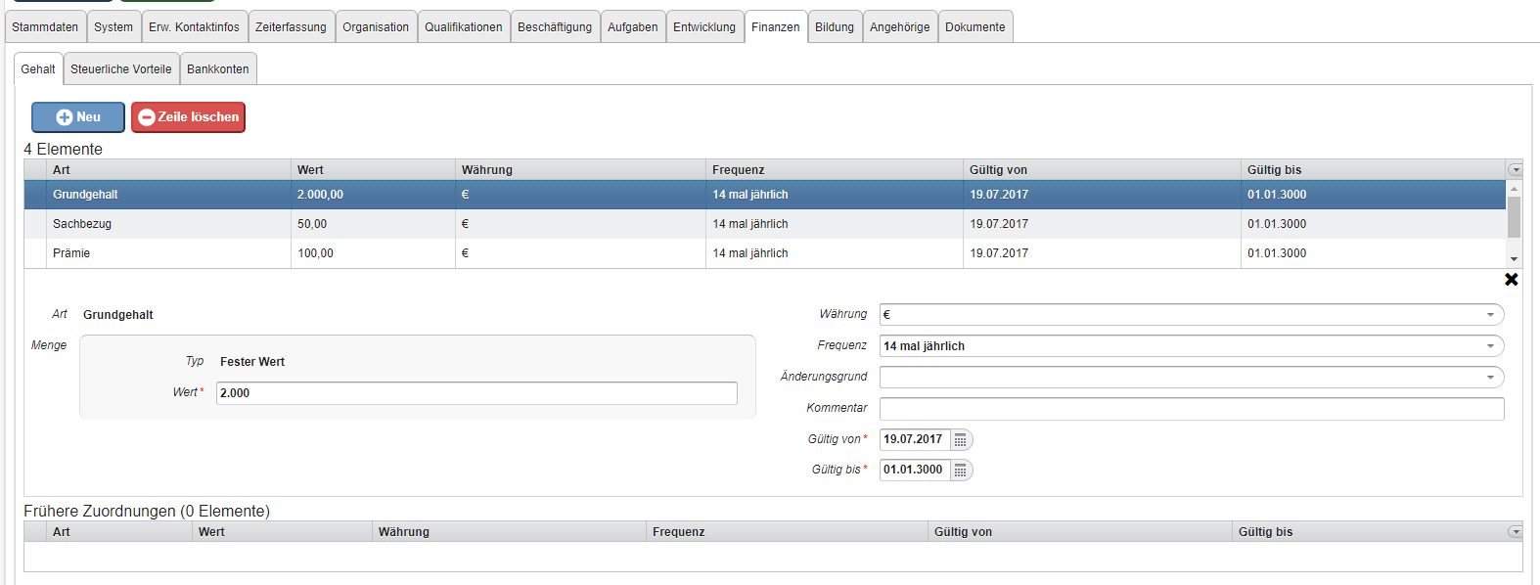Switch to the Steuerliche Vorteile tab

point(121,69)
